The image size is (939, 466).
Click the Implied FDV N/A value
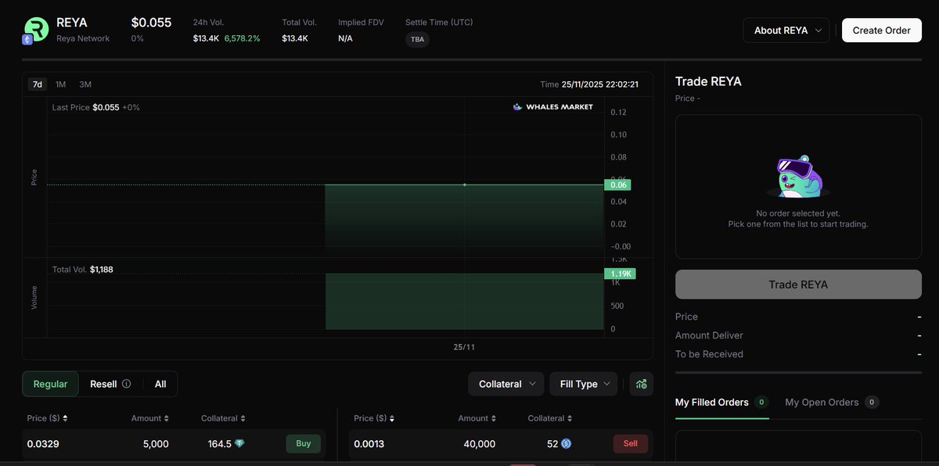pos(345,38)
